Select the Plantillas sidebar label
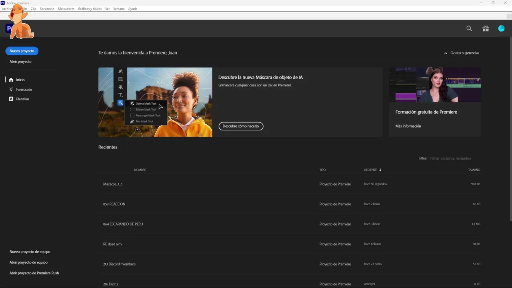This screenshot has width=512, height=288. click(23, 99)
